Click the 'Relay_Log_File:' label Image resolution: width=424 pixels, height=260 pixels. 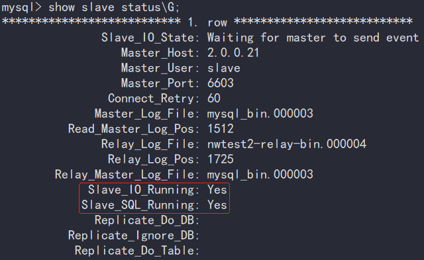click(x=150, y=144)
